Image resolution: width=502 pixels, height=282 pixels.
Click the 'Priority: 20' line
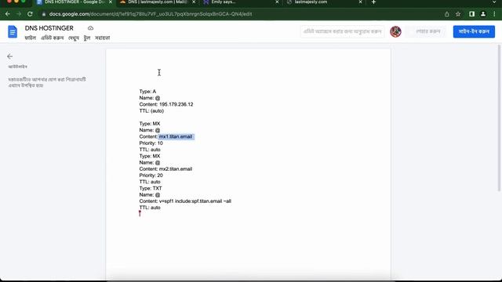coord(151,175)
